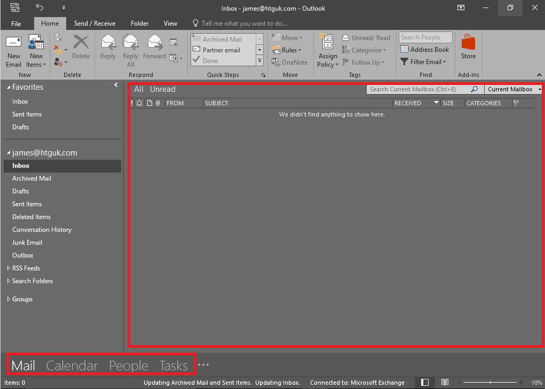The width and height of the screenshot is (545, 389).
Task: Show only Unread messages filter
Action: pyautogui.click(x=163, y=89)
